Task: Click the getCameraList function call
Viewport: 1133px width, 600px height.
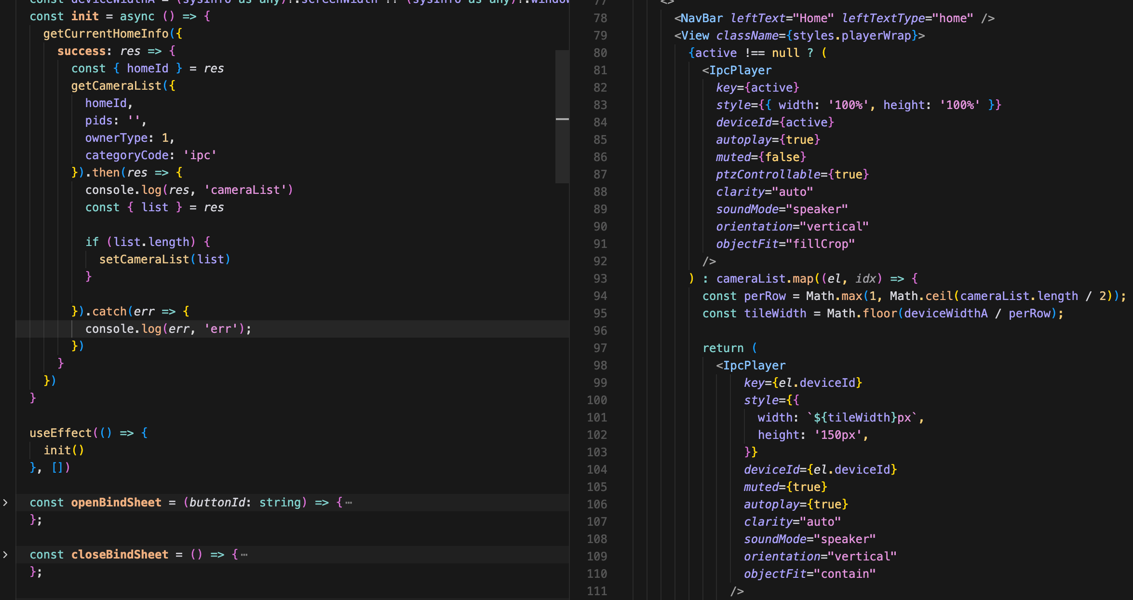Action: [x=116, y=86]
